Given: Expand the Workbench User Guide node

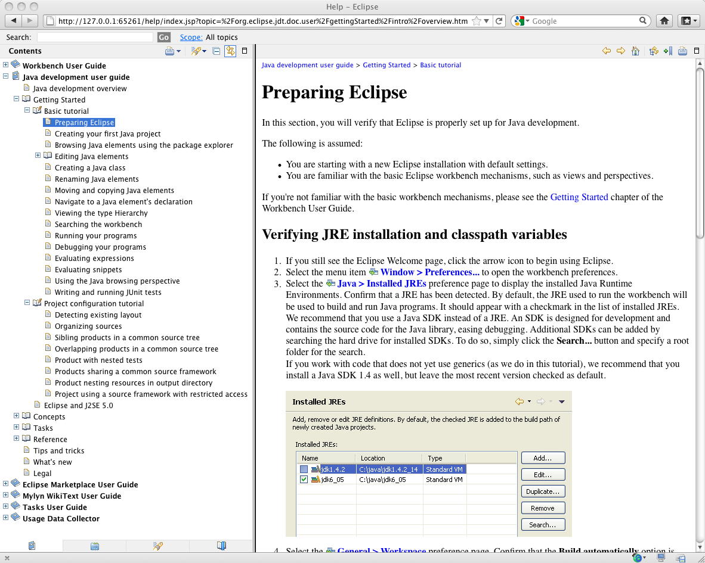Looking at the screenshot, I should [x=5, y=65].
